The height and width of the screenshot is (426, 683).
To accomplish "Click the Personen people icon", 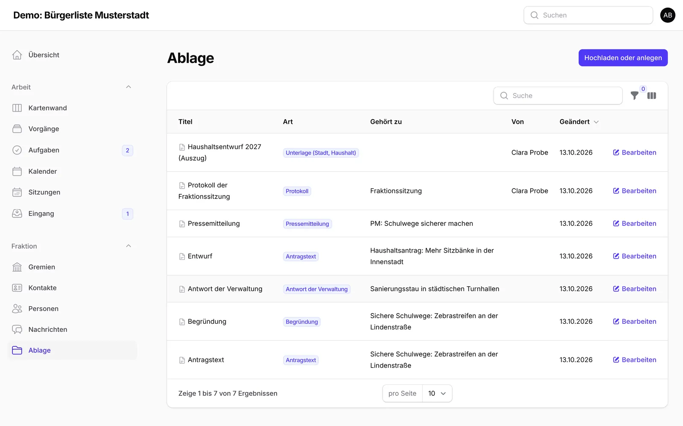I will [x=17, y=309].
